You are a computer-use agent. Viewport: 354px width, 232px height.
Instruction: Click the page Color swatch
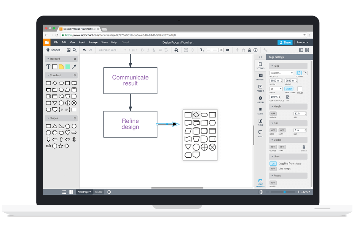[x=300, y=89]
